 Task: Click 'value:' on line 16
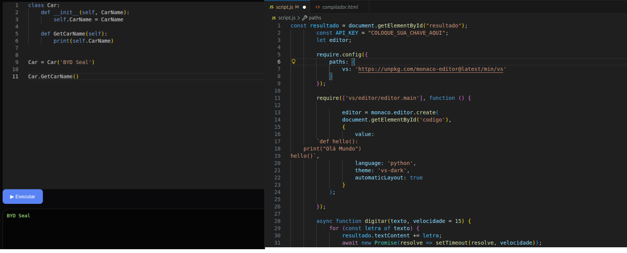[364, 134]
